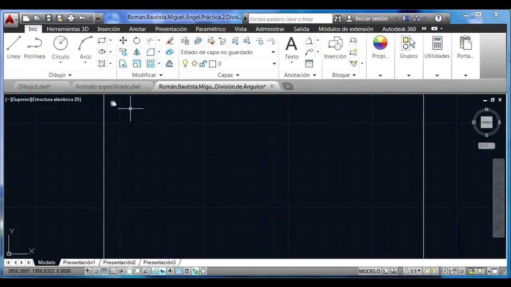Image resolution: width=511 pixels, height=287 pixels.
Task: Toggle grid display in status bar
Action: click(x=104, y=271)
